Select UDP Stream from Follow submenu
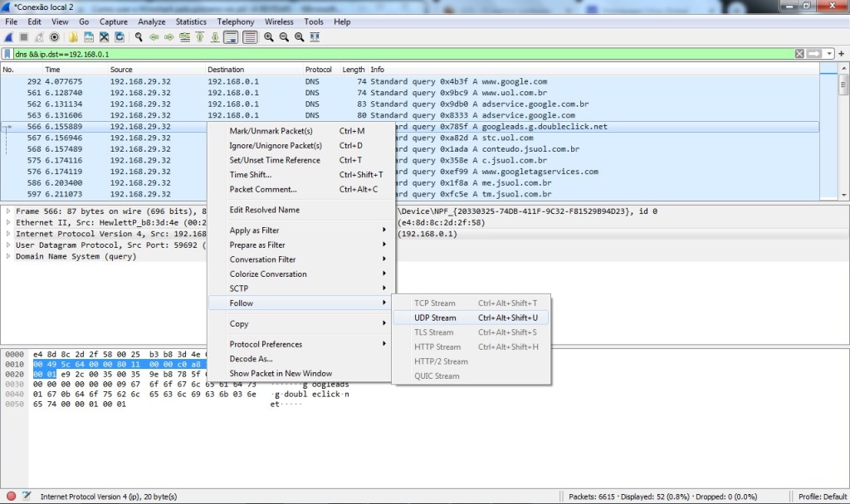This screenshot has height=504, width=850. click(435, 317)
